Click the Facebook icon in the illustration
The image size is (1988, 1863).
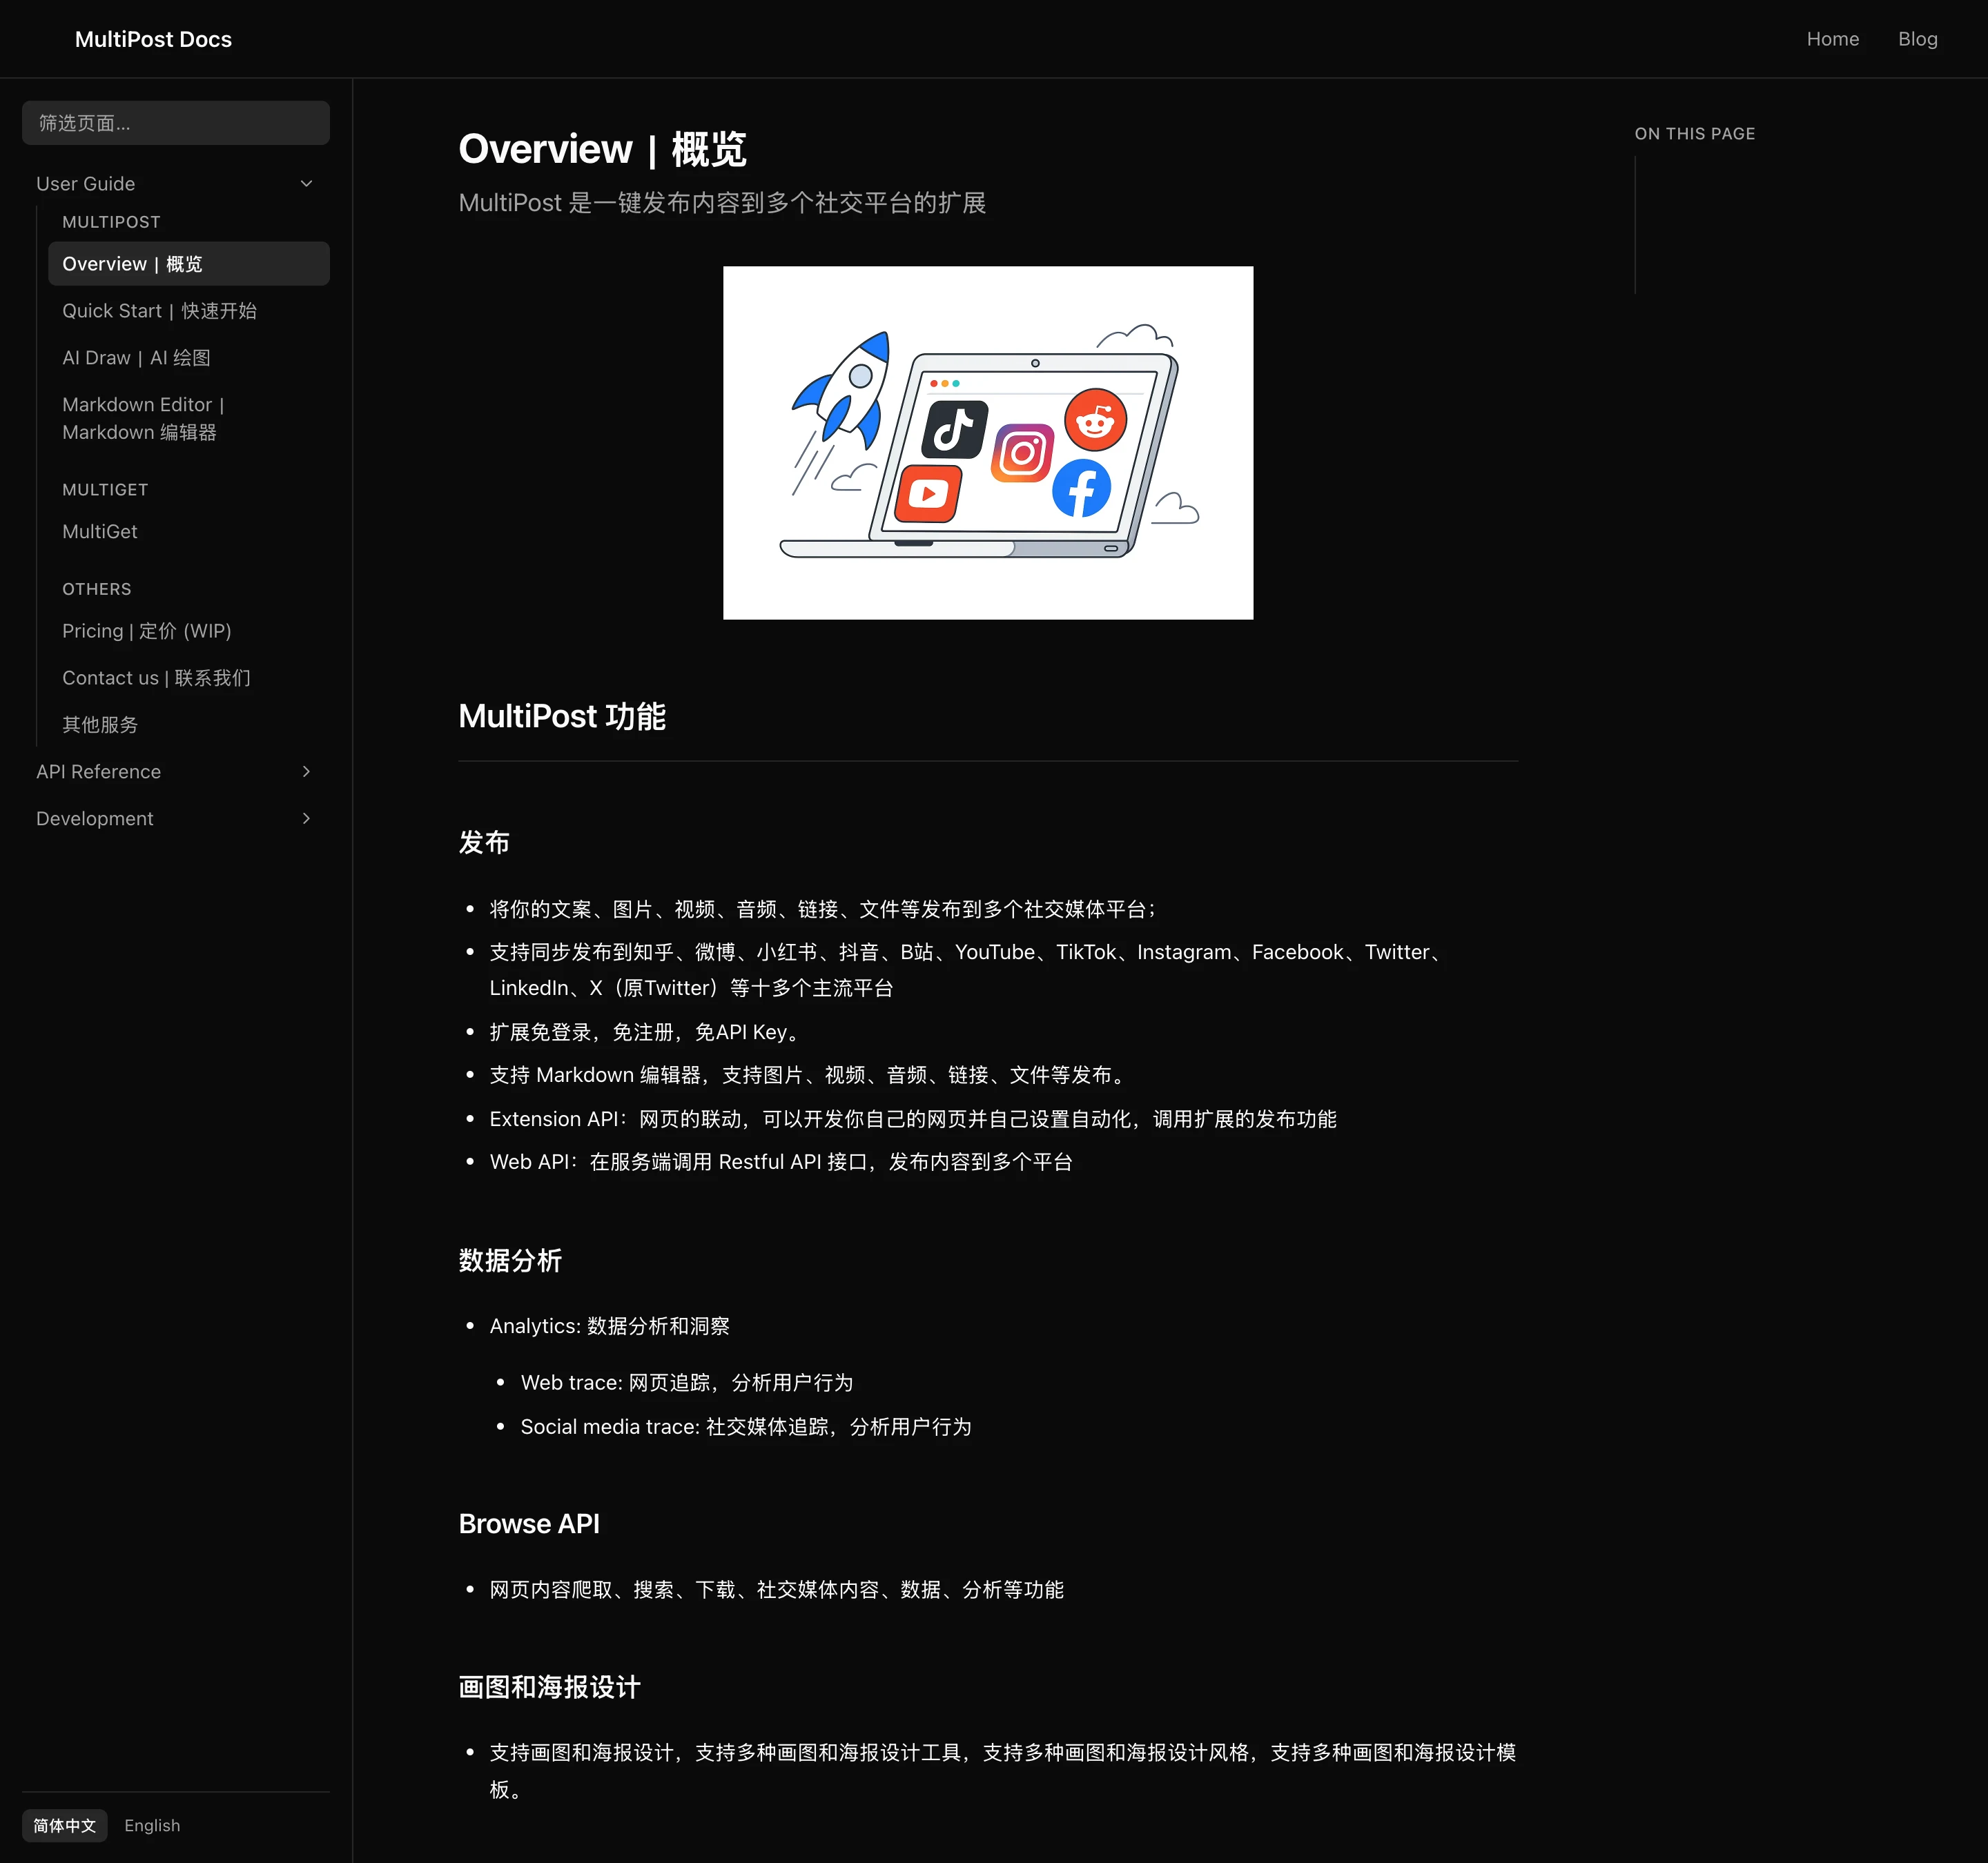pyautogui.click(x=1081, y=489)
